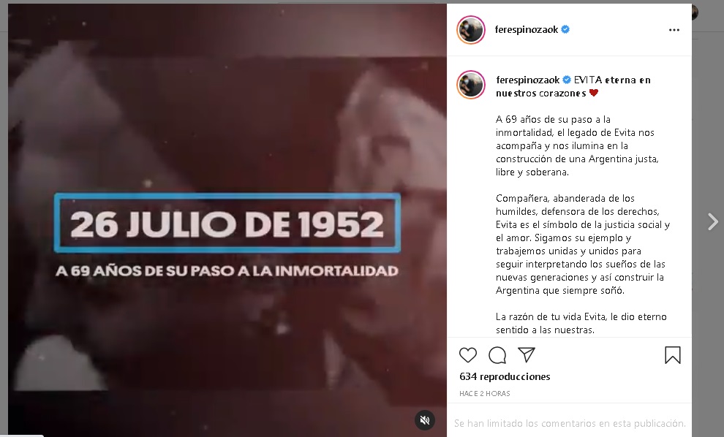Unmute the video with speaker icon

[425, 420]
